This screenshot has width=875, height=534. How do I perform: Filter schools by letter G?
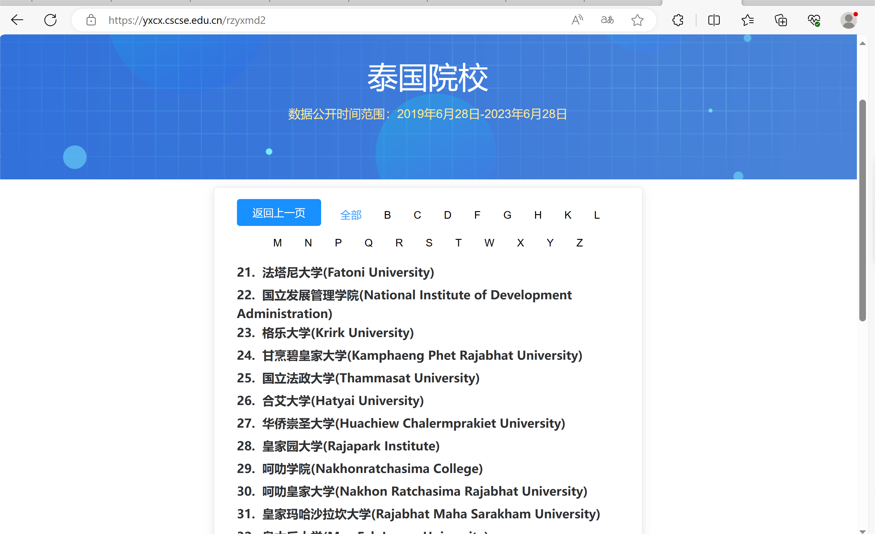coord(507,215)
